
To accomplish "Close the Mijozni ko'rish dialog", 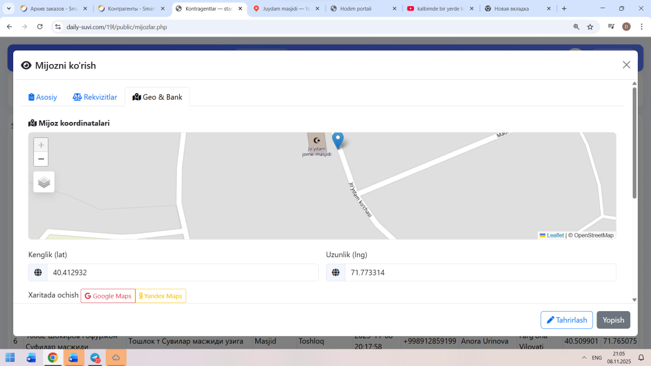I will [627, 65].
